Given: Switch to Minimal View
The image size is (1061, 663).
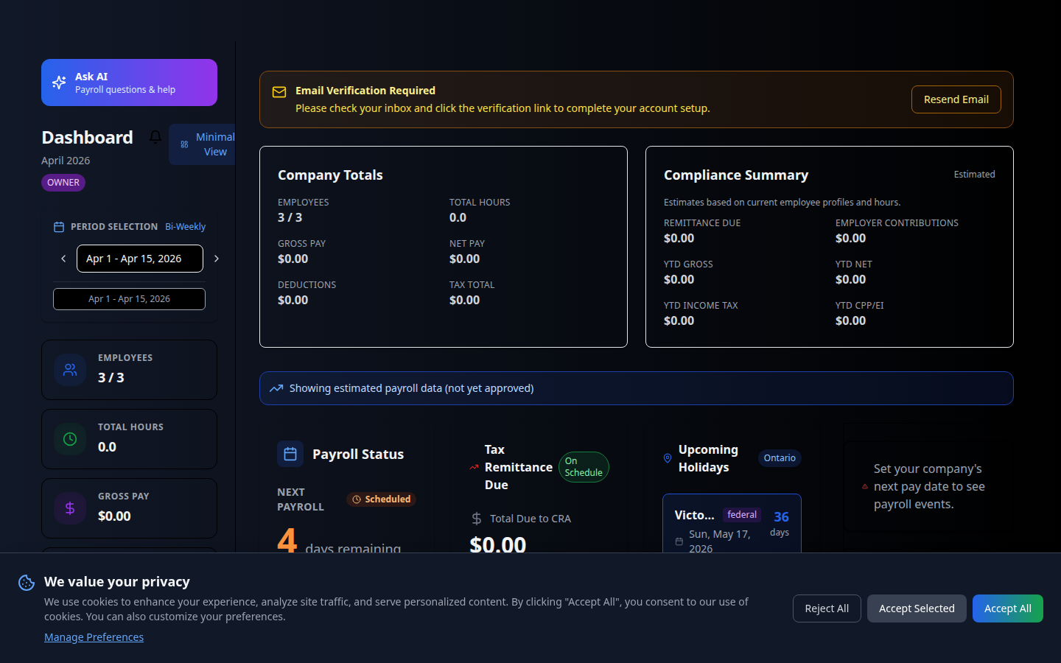Looking at the screenshot, I should 203,144.
